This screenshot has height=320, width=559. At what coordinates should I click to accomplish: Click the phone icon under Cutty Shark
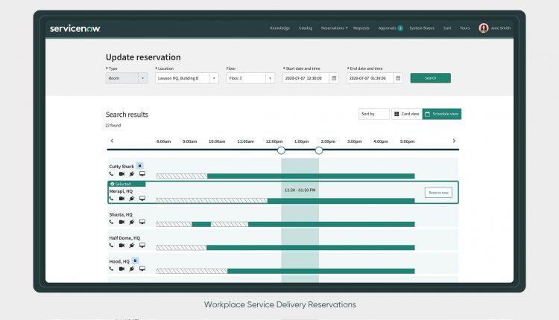pos(111,174)
